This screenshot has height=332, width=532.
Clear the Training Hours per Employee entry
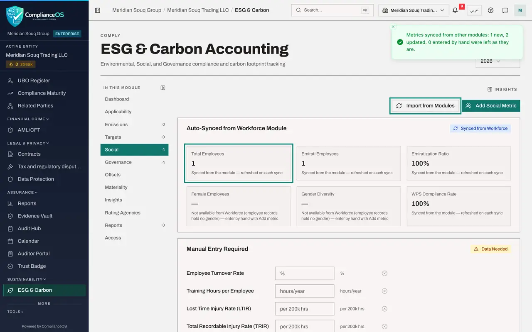pyautogui.click(x=384, y=291)
